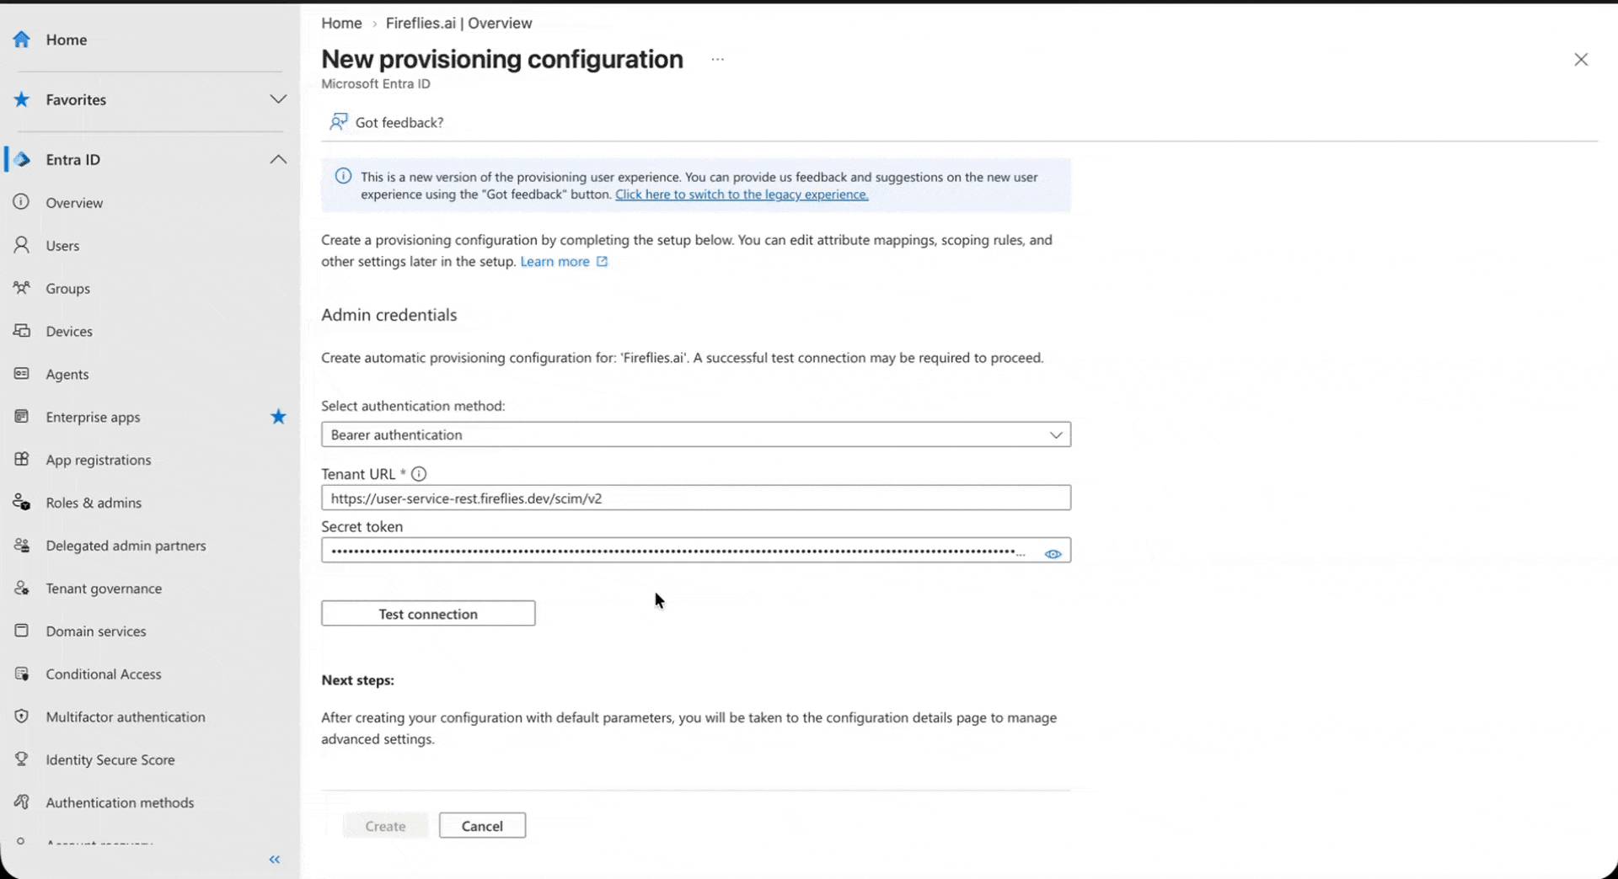Expand the Favorites section chevron
The height and width of the screenshot is (879, 1618).
click(x=278, y=99)
